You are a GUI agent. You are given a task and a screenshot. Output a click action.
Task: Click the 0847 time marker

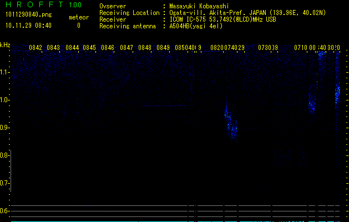tap(127, 48)
